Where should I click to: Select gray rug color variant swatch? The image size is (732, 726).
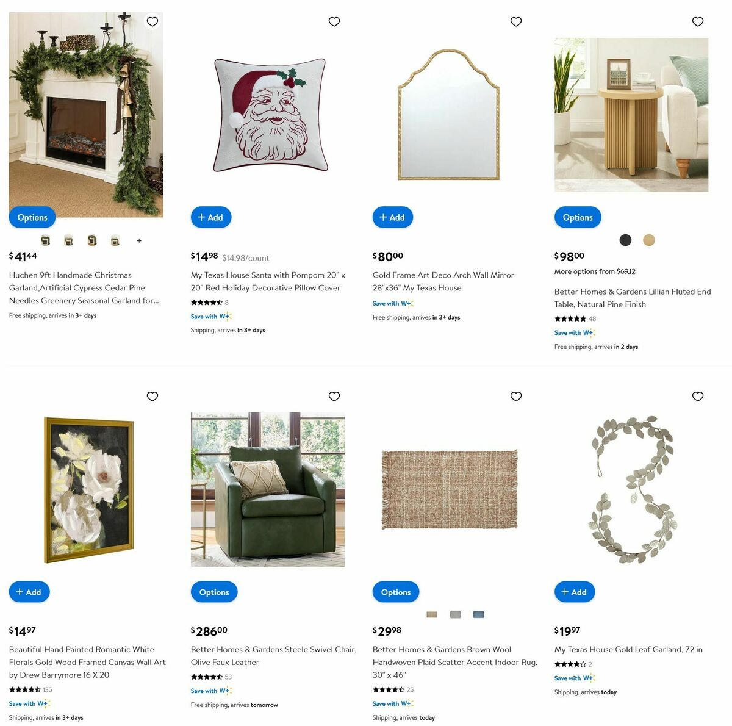[x=455, y=614]
